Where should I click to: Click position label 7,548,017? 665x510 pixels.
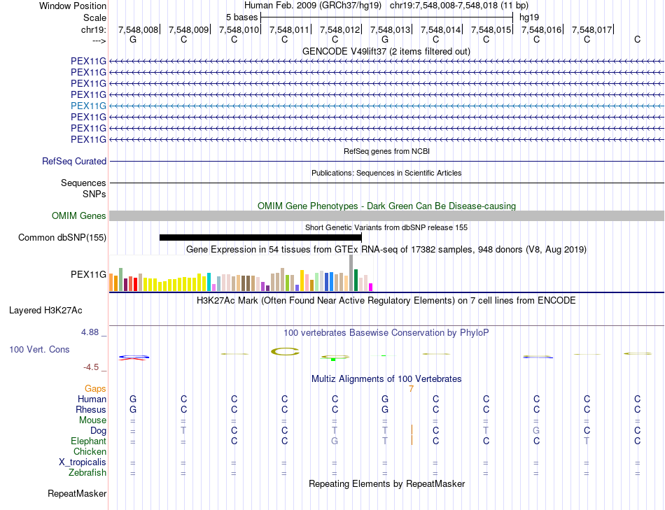pos(592,29)
